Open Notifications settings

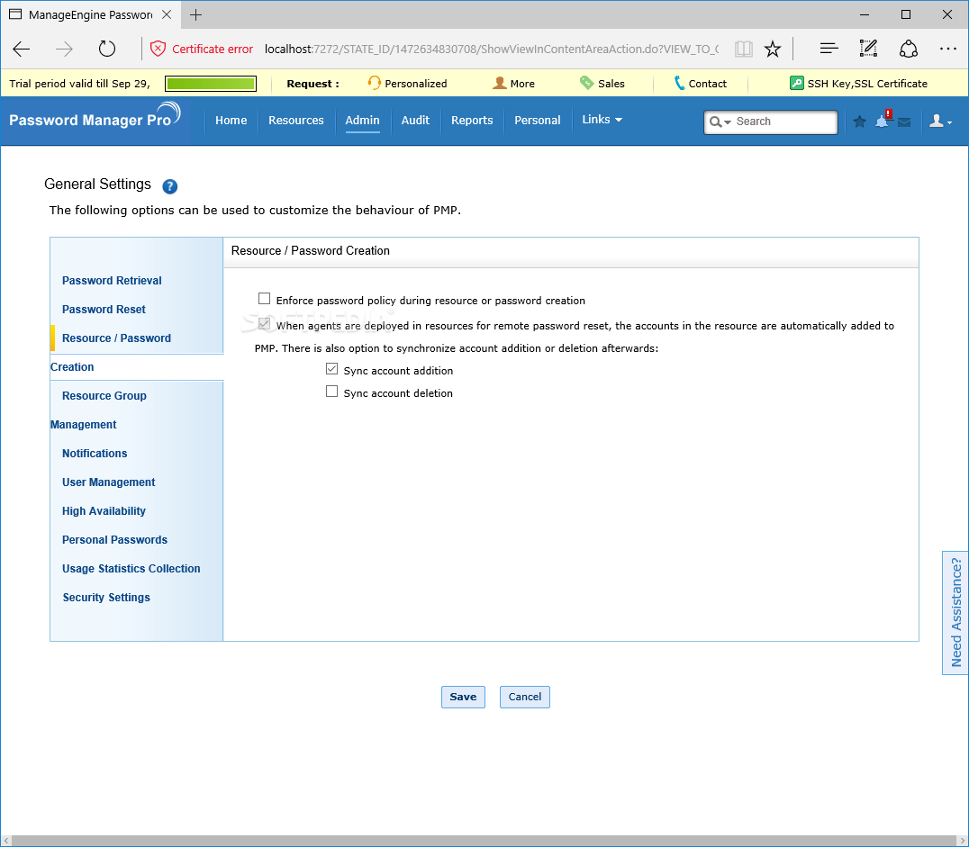[95, 454]
